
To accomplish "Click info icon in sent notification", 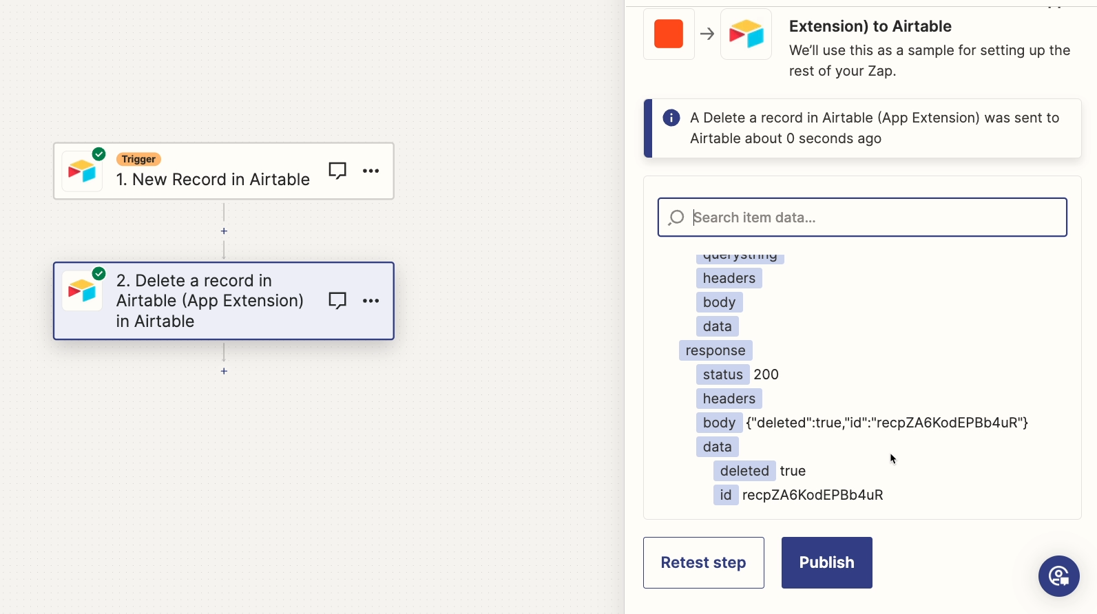I will click(x=671, y=118).
